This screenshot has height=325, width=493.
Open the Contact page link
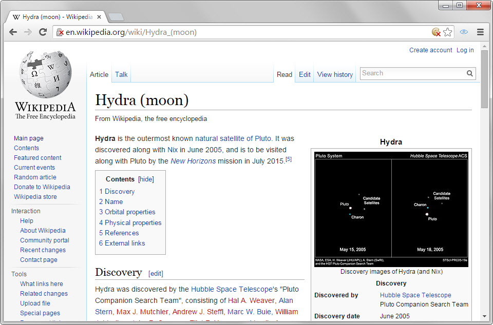(x=39, y=260)
